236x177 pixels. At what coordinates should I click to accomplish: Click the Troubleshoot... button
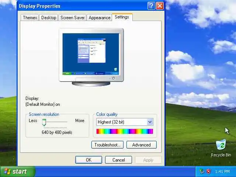(x=107, y=145)
